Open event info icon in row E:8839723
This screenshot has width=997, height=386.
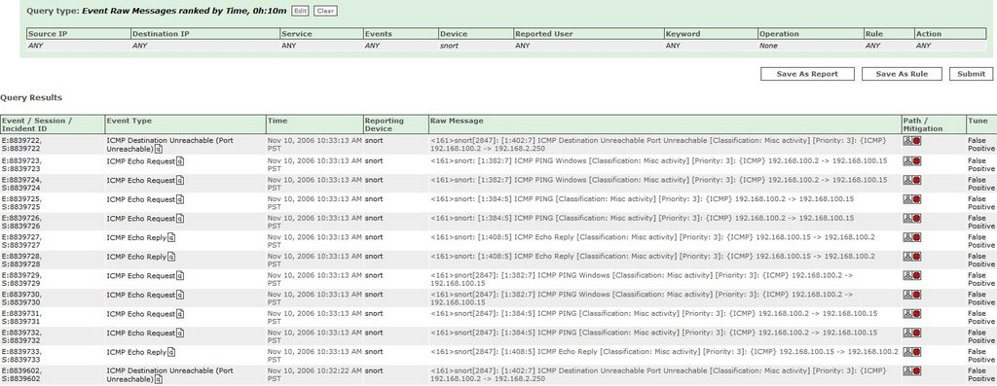tap(180, 161)
